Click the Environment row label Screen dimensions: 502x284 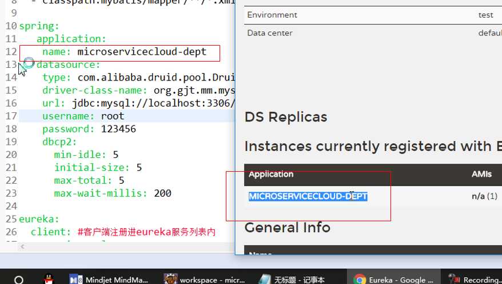[272, 15]
